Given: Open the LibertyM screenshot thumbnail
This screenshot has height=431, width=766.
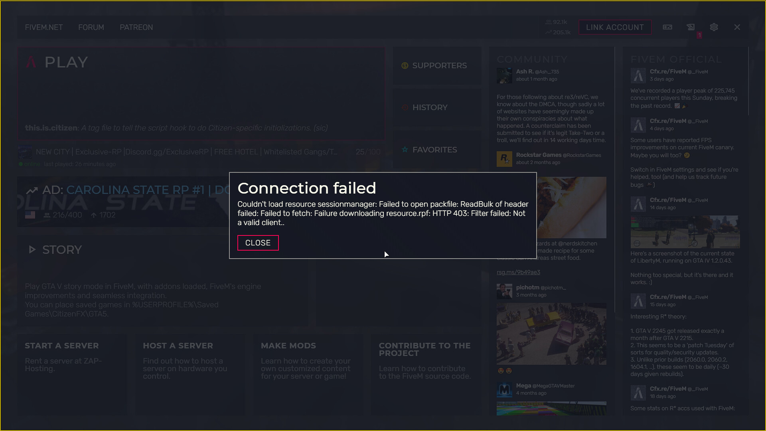Looking at the screenshot, I should click(685, 232).
